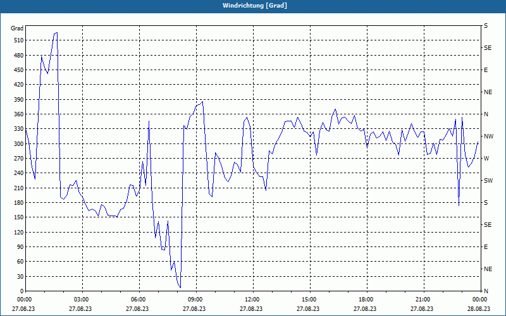Click the 15:00 time label
506x316 pixels.
(310, 299)
